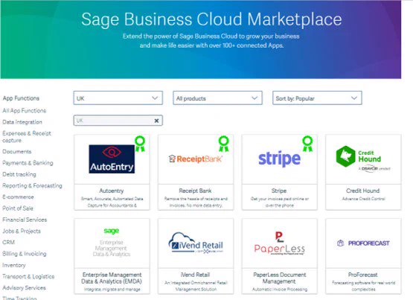This screenshot has width=413, height=300.
Task: Open the ProForecast title link
Action: tap(362, 275)
